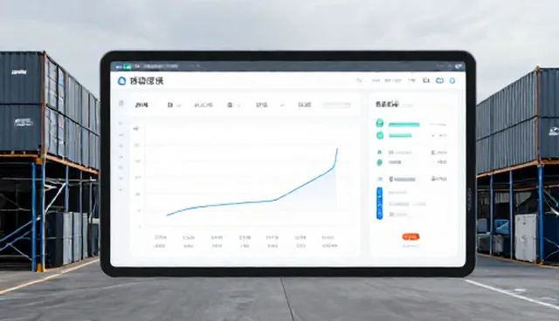Click the peak end point of the line chart
The image size is (559, 321).
[x=337, y=149]
